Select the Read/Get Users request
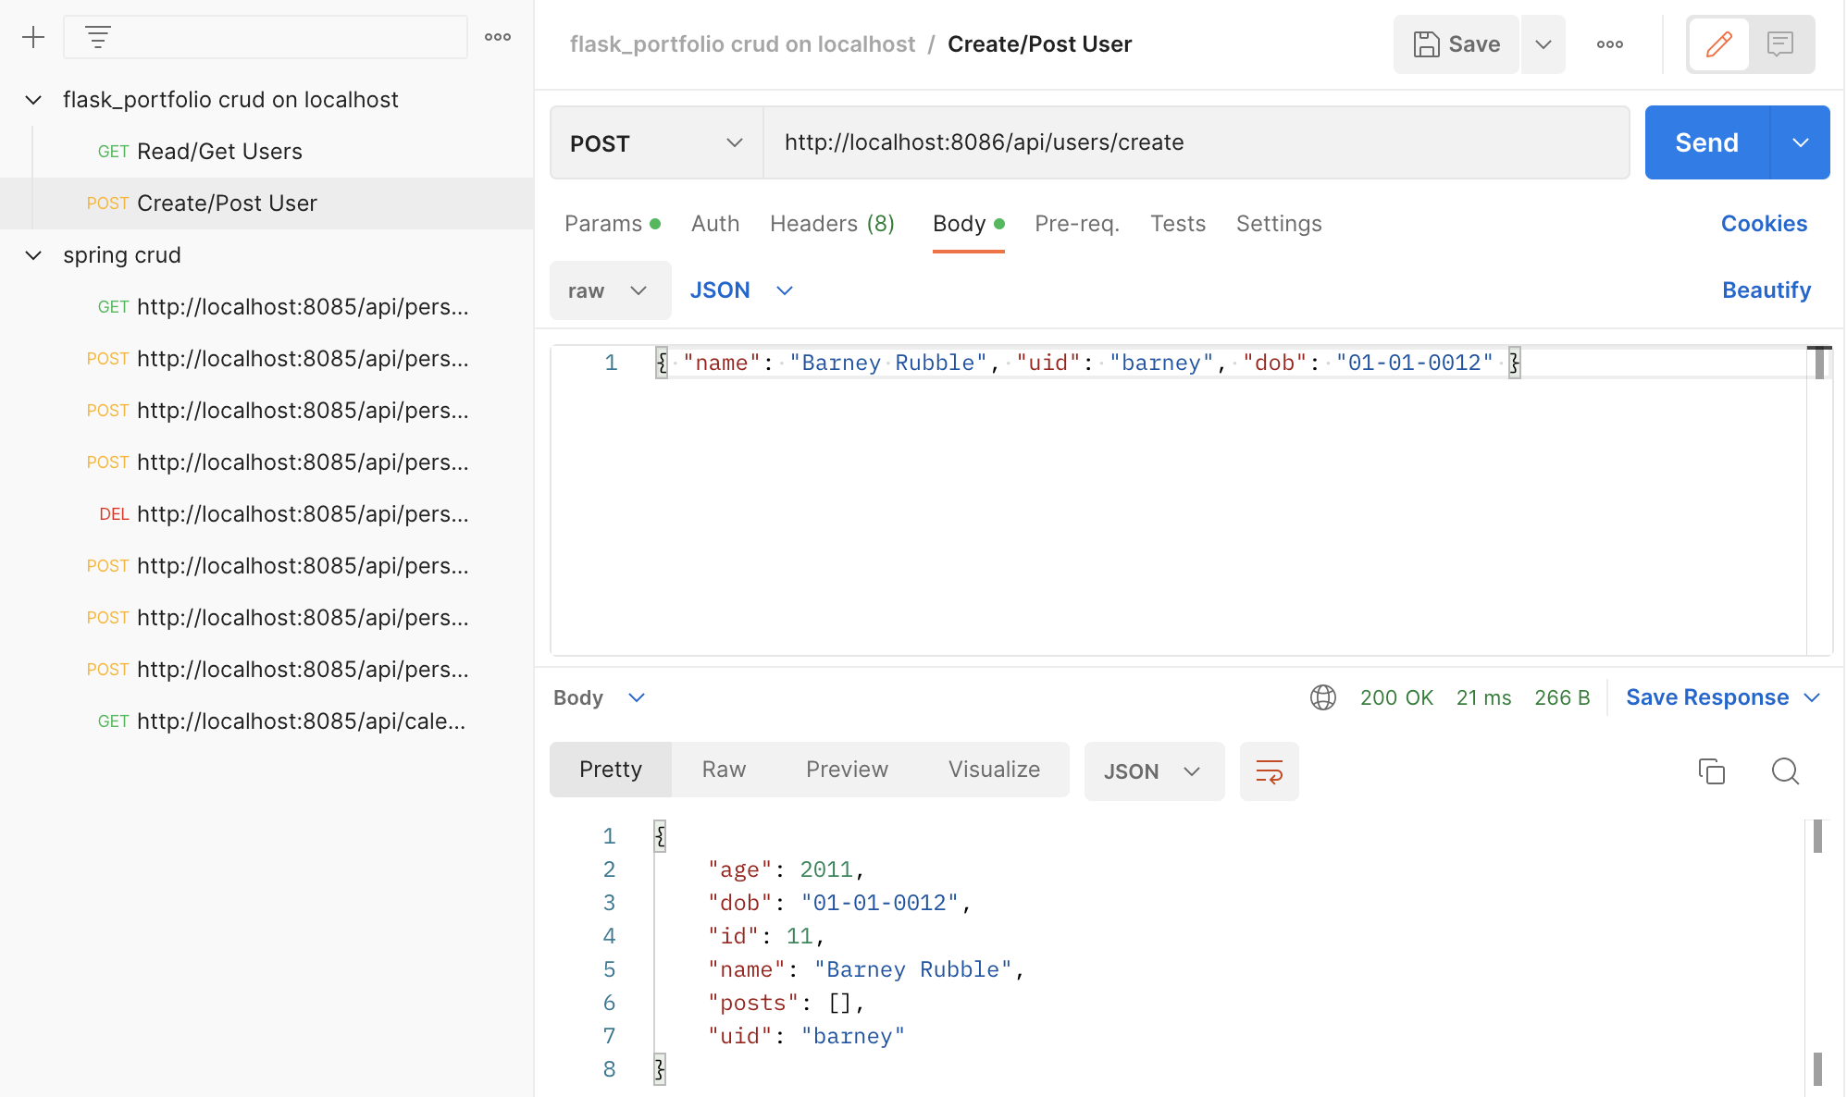The image size is (1847, 1097). click(x=219, y=152)
